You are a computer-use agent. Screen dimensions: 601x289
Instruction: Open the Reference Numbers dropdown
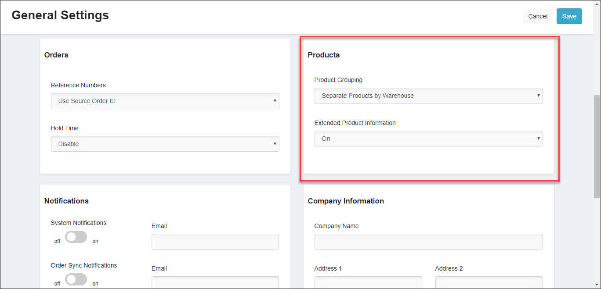coord(165,101)
